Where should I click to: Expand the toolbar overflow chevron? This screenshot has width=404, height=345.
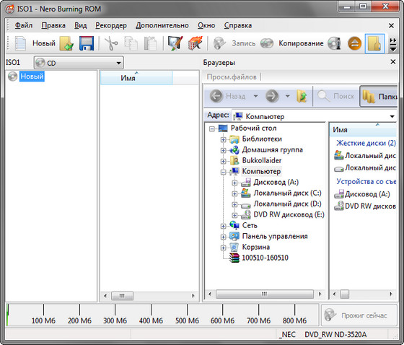[x=393, y=44]
